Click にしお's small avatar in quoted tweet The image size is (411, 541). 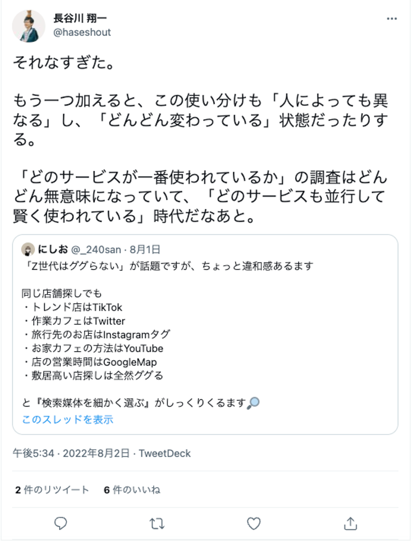(29, 250)
